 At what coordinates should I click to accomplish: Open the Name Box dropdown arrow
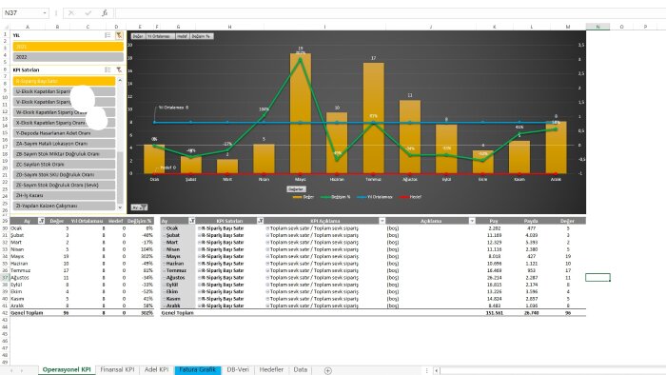(45, 13)
